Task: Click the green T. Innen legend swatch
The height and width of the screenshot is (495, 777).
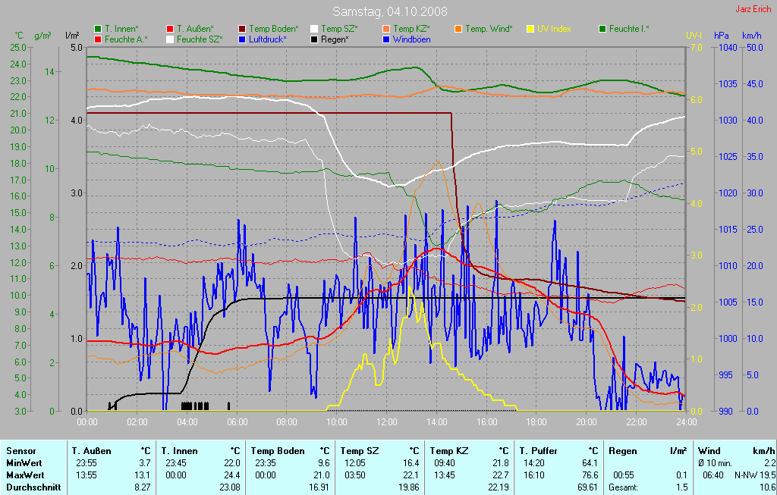Action: tap(98, 29)
